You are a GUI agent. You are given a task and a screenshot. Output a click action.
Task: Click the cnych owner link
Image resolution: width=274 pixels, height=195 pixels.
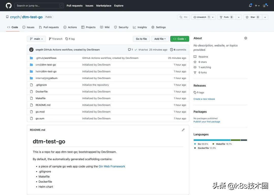pos(15,17)
